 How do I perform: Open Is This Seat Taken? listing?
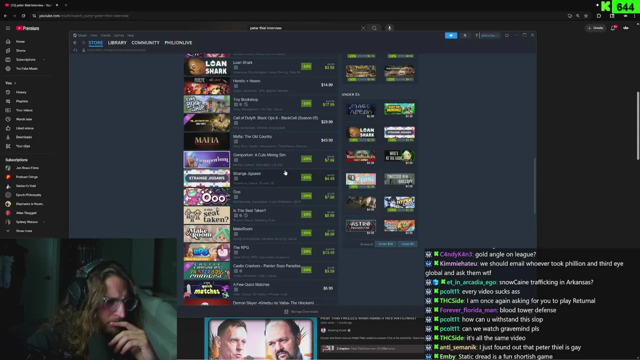pos(260,214)
